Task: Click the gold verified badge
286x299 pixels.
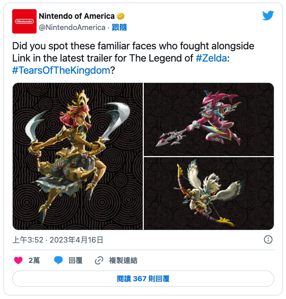Action: pos(120,16)
